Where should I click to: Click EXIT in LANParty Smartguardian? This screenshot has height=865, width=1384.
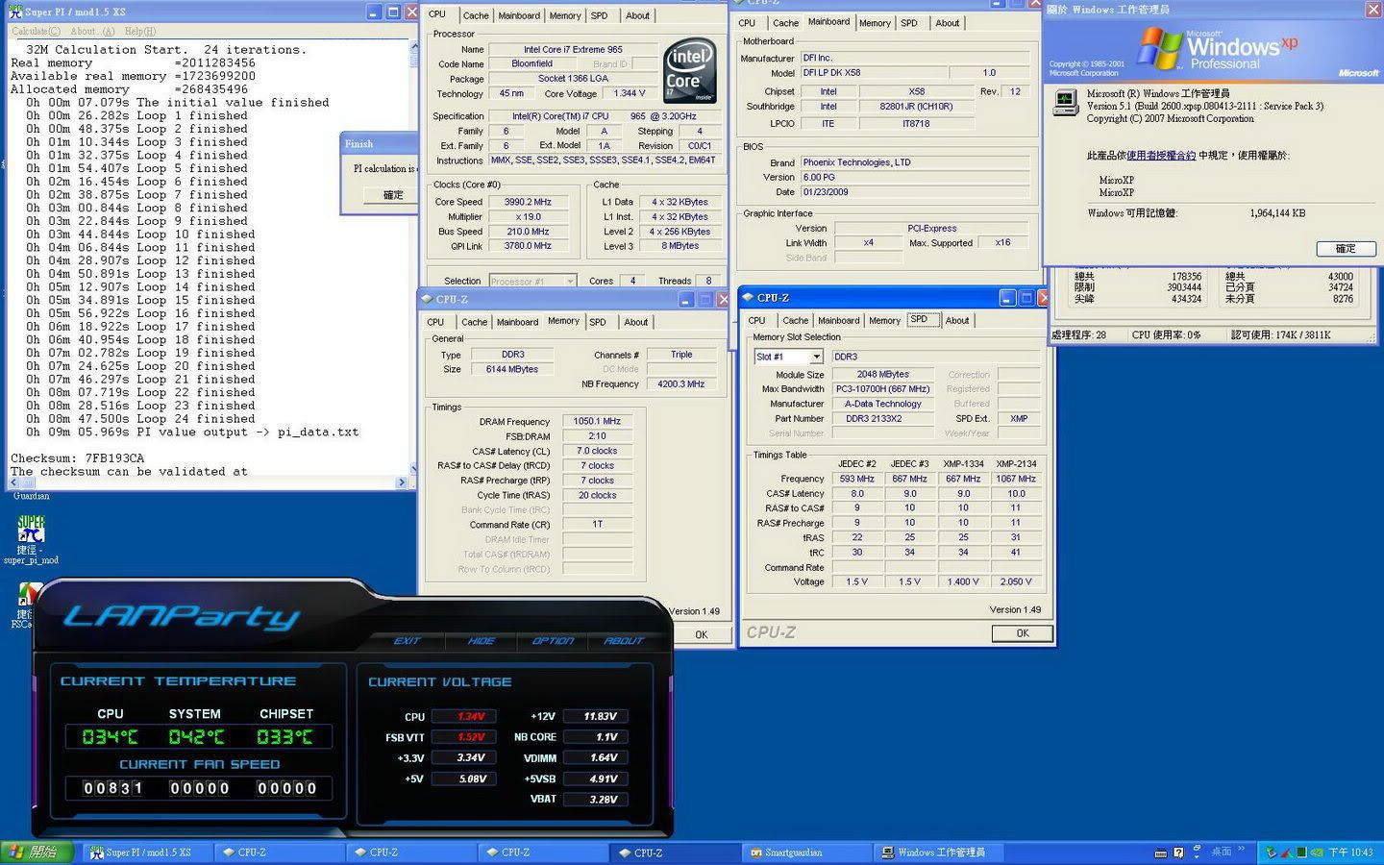(407, 640)
